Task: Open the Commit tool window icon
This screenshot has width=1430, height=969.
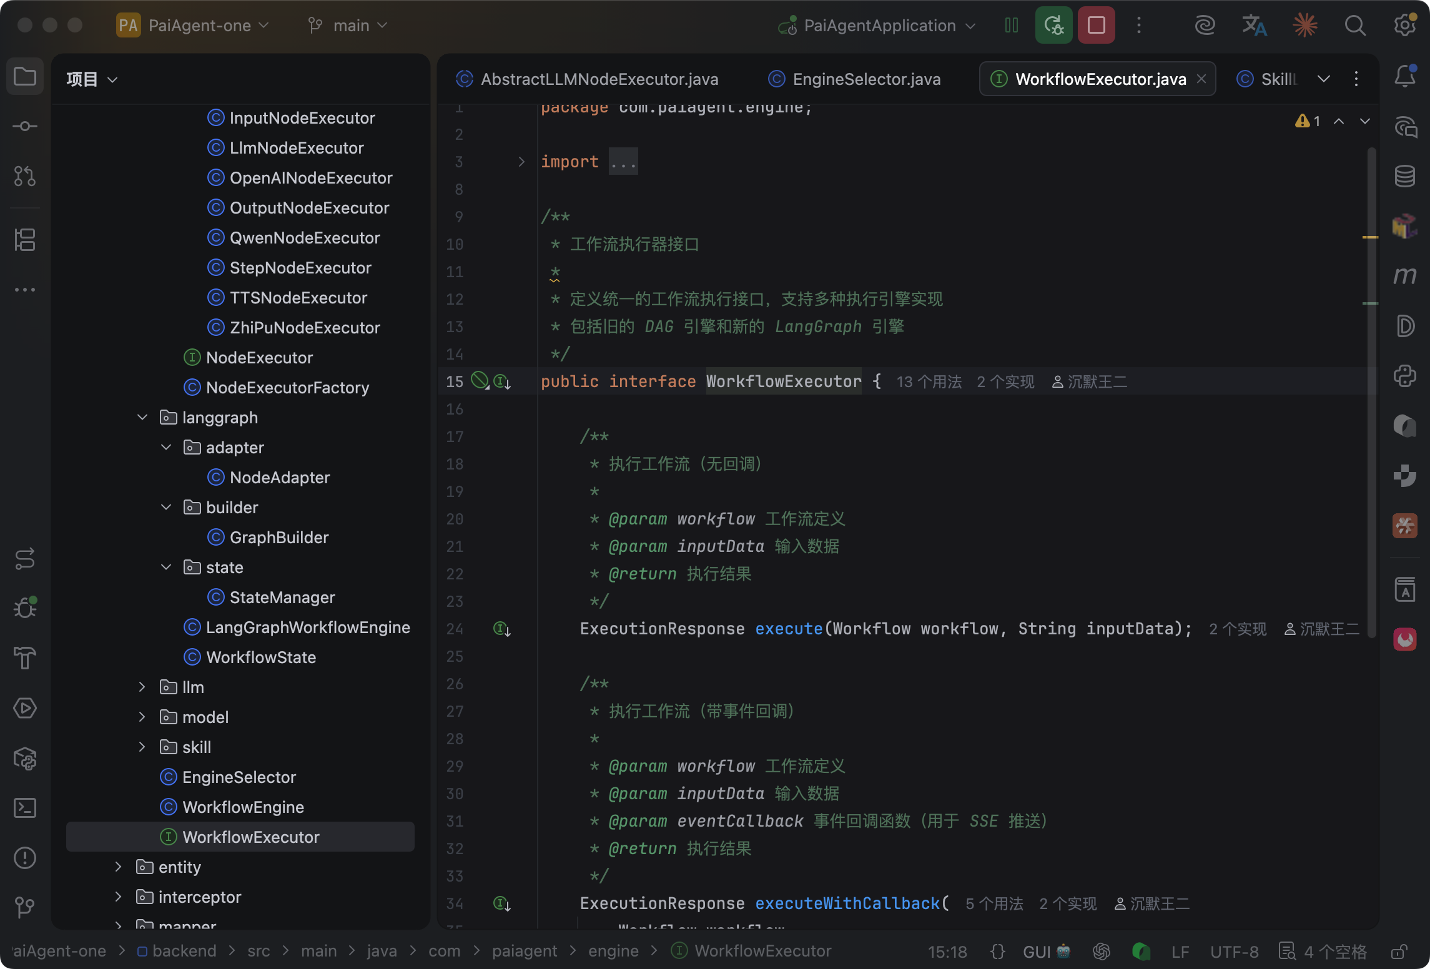Action: point(25,126)
